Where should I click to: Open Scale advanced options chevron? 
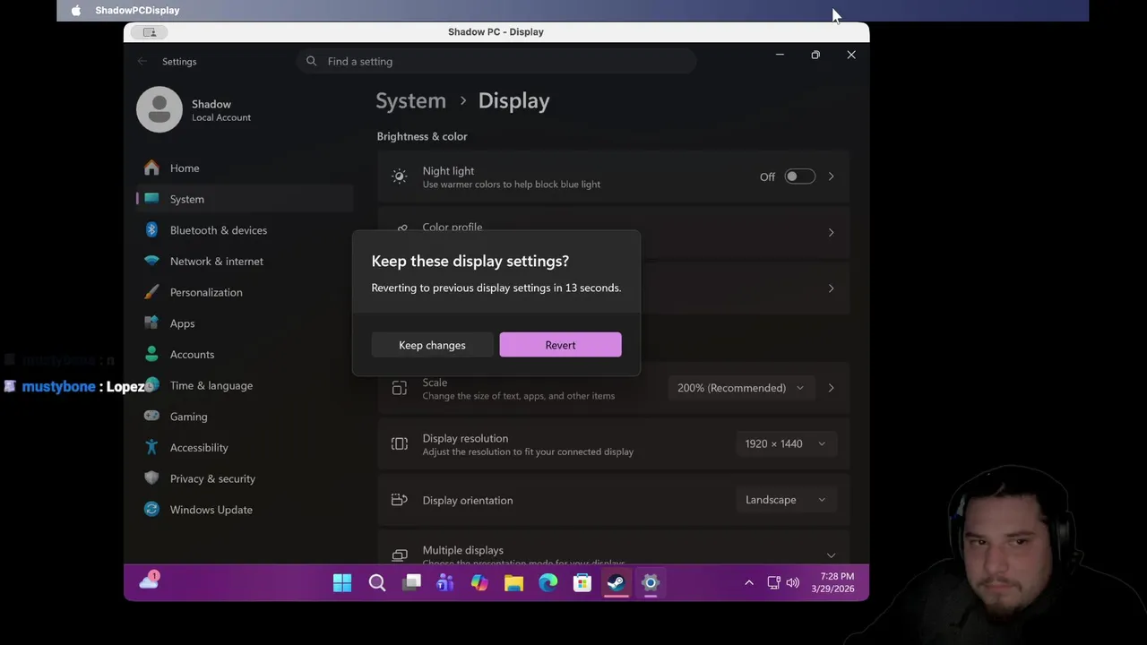pos(831,388)
